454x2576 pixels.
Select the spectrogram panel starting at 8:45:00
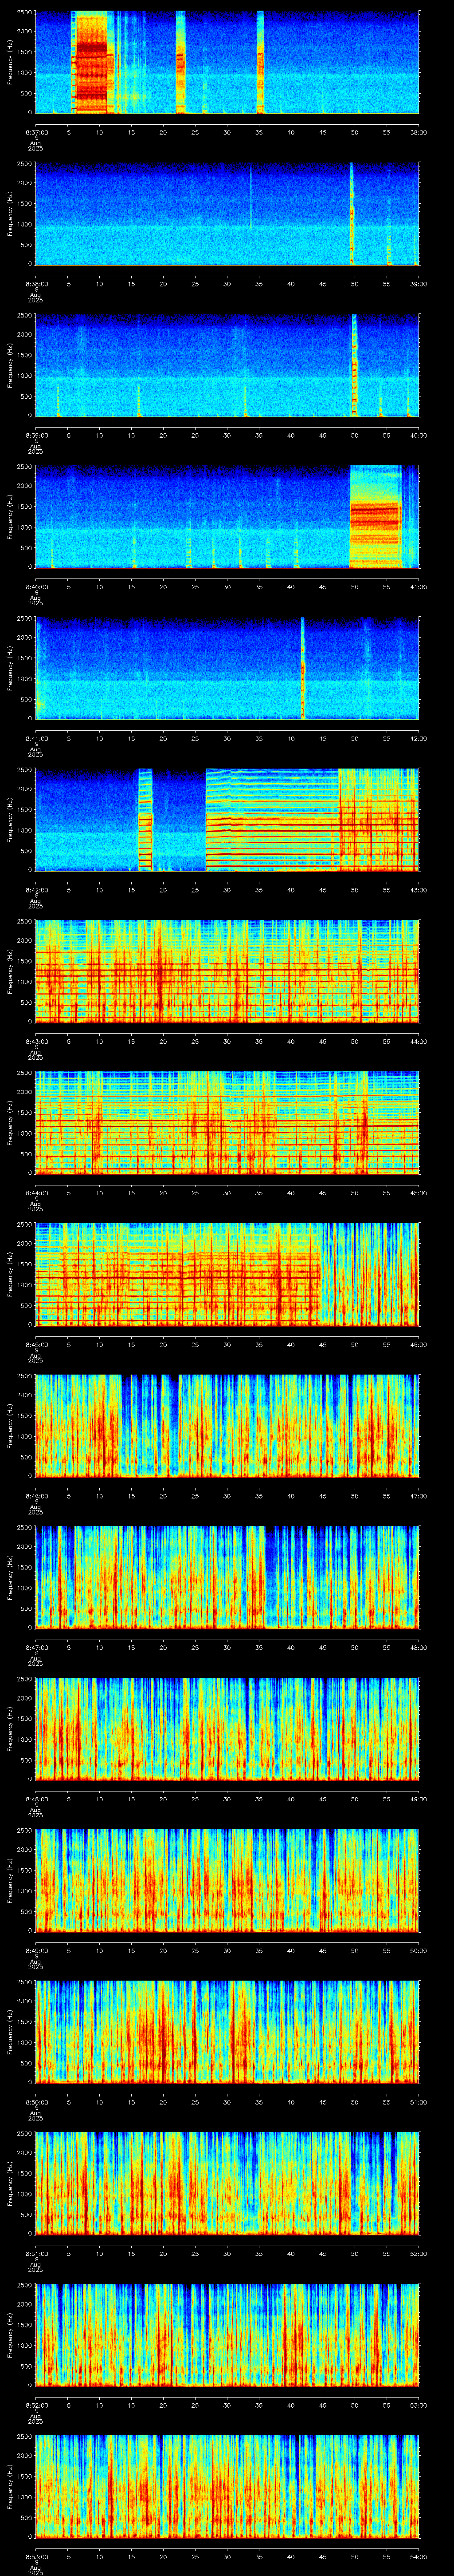[227, 1274]
